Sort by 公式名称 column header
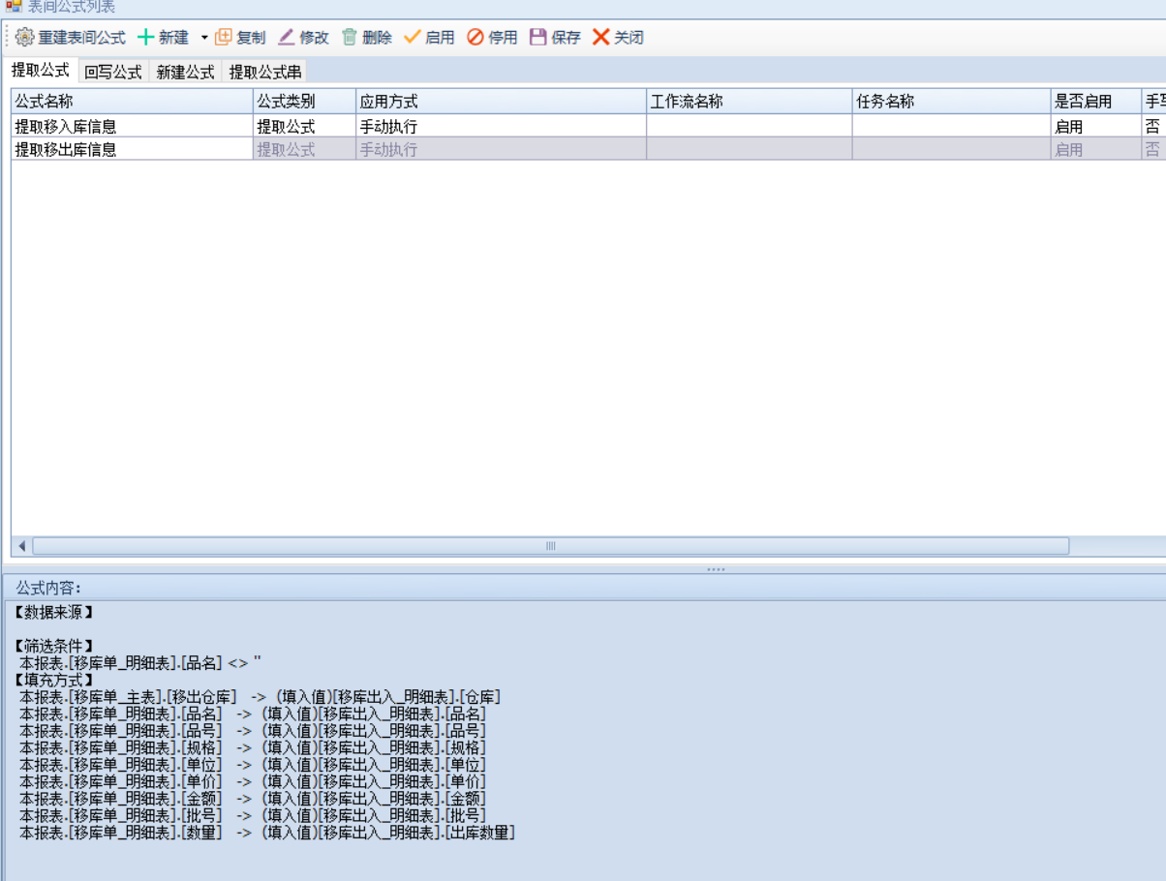This screenshot has height=881, width=1166. click(132, 102)
